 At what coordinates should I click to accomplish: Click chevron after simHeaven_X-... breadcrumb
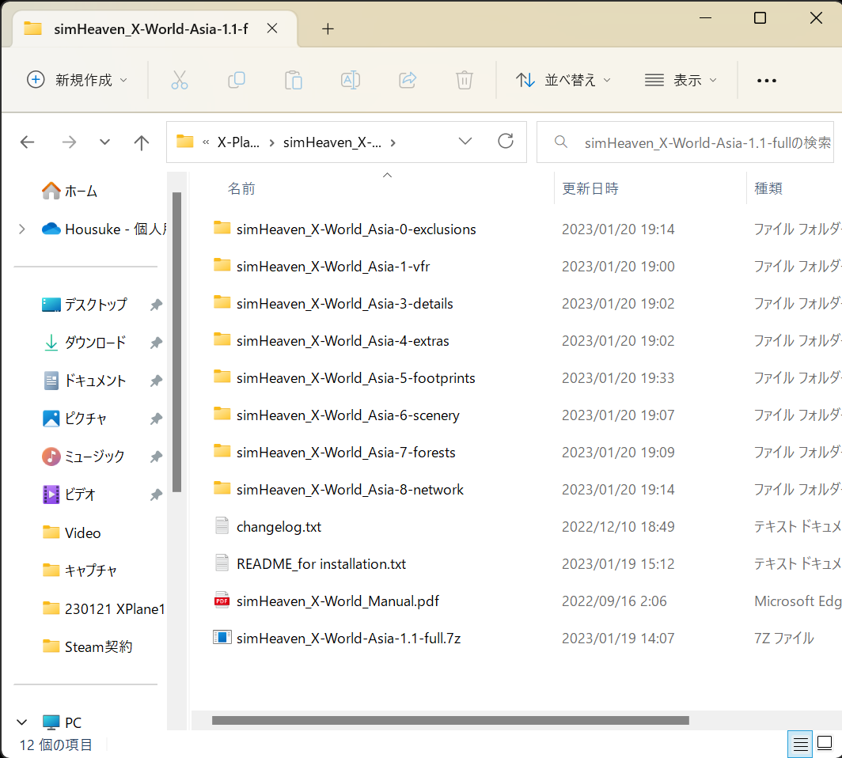pyautogui.click(x=393, y=142)
